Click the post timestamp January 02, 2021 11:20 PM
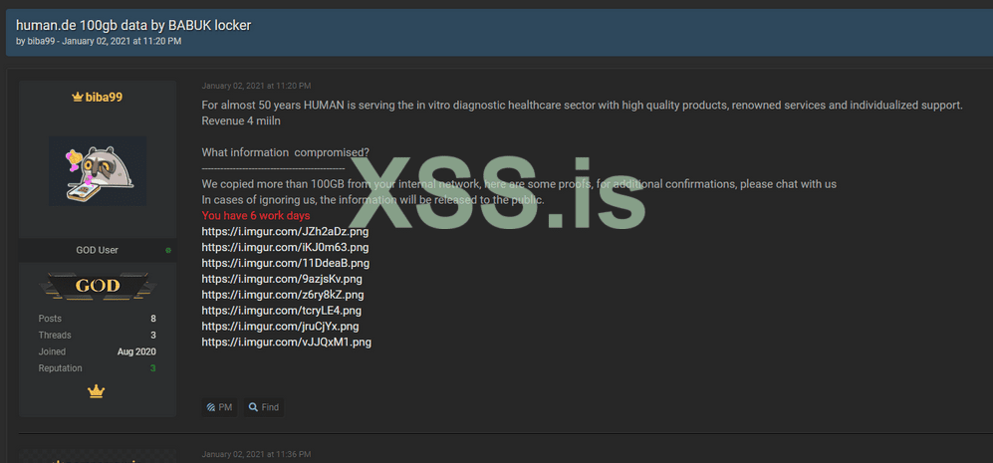 256,86
